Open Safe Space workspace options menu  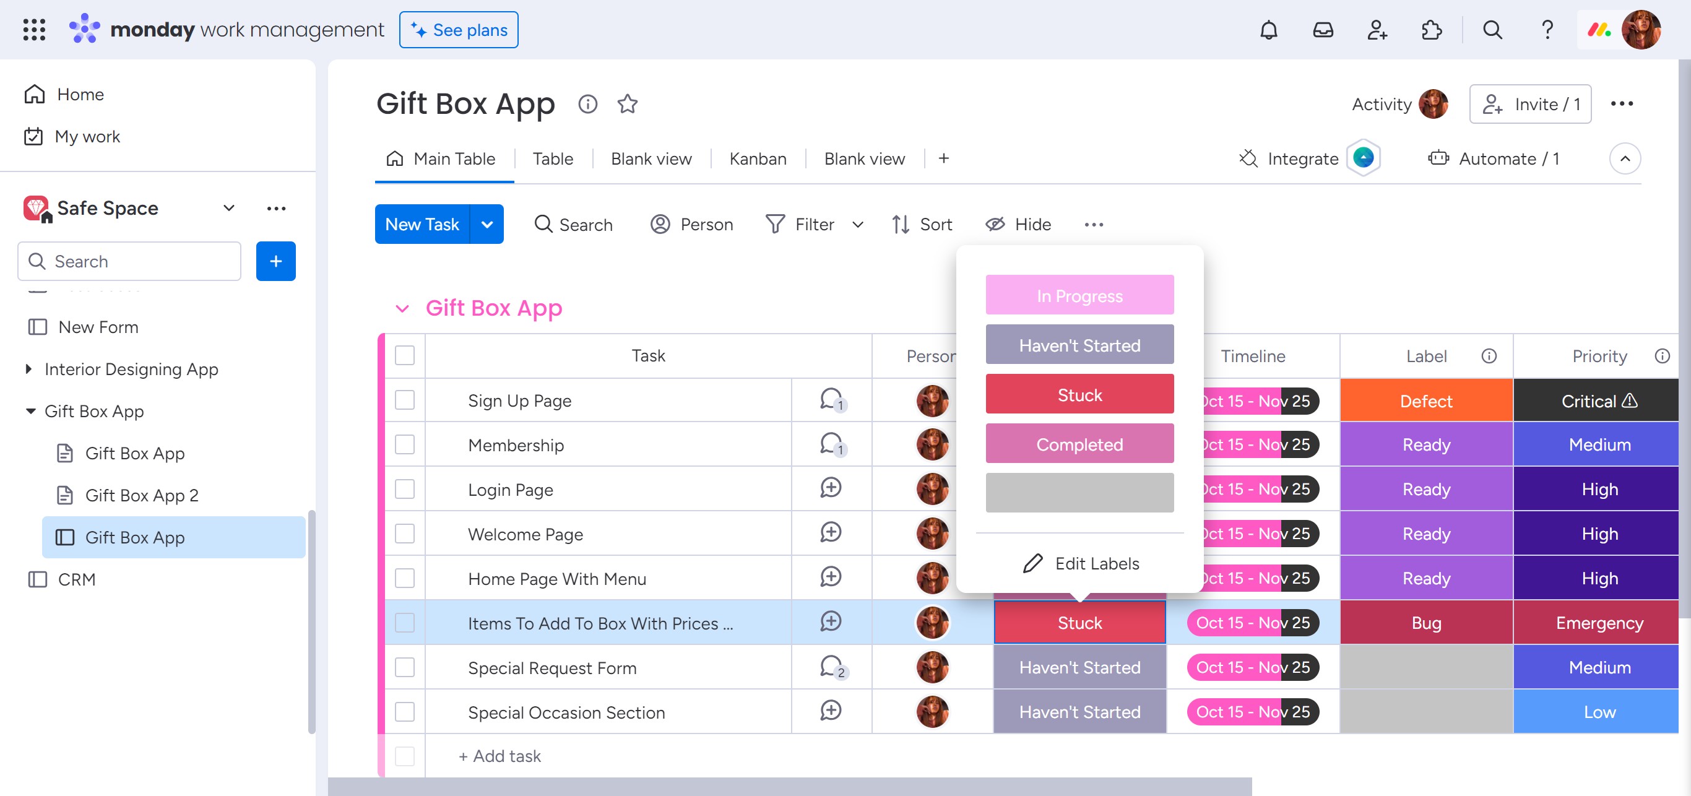point(275,209)
